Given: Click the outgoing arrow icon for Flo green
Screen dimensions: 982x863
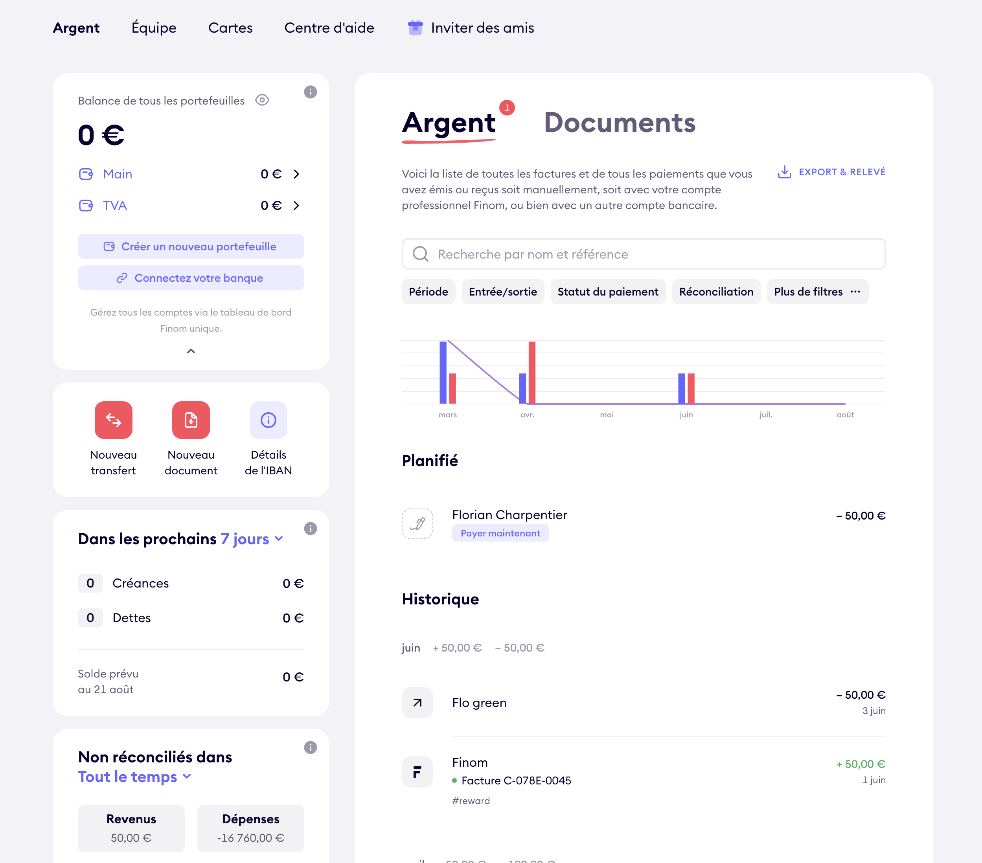Looking at the screenshot, I should point(417,703).
